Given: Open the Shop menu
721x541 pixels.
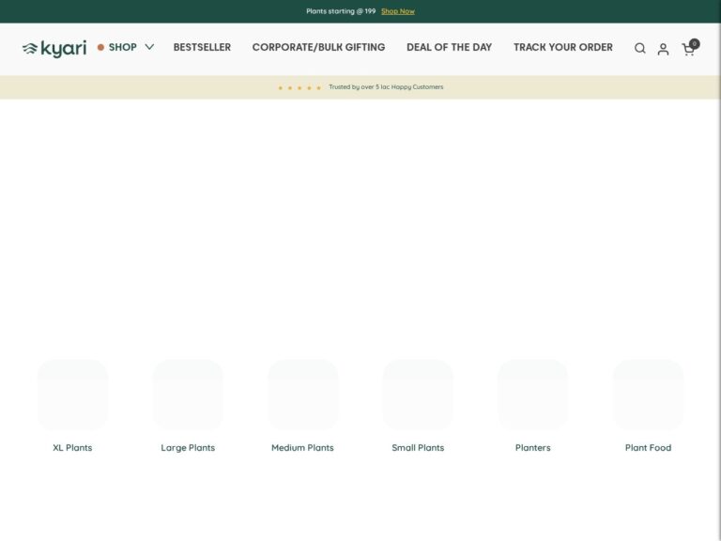Looking at the screenshot, I should click(122, 47).
